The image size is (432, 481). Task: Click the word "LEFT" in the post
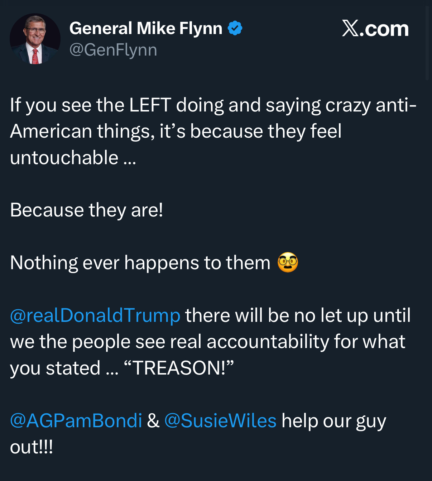(150, 105)
